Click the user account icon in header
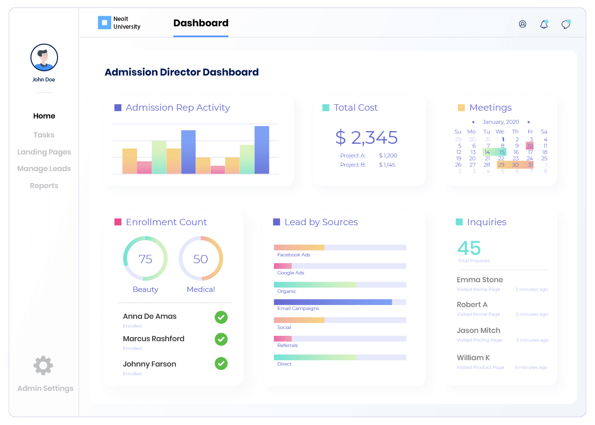Viewport: 595px width, 425px height. click(522, 24)
